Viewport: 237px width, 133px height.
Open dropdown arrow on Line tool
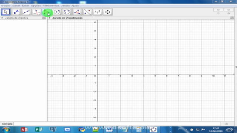point(30,15)
